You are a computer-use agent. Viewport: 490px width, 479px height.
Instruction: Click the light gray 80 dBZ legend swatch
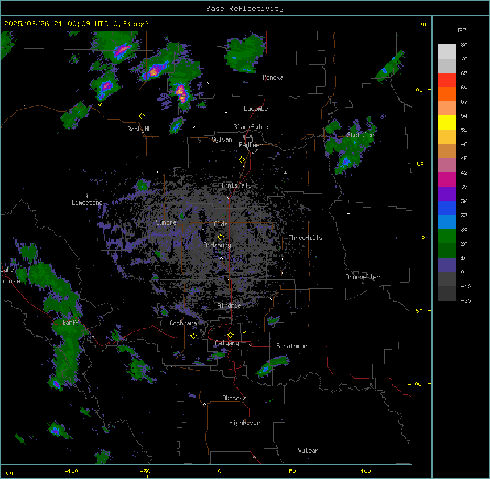pyautogui.click(x=447, y=52)
